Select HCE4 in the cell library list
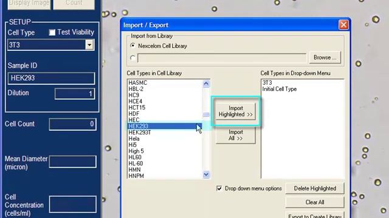Image resolution: width=389 pixels, height=218 pixels. 165,101
